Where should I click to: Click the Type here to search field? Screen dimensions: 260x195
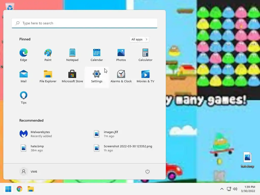click(85, 23)
